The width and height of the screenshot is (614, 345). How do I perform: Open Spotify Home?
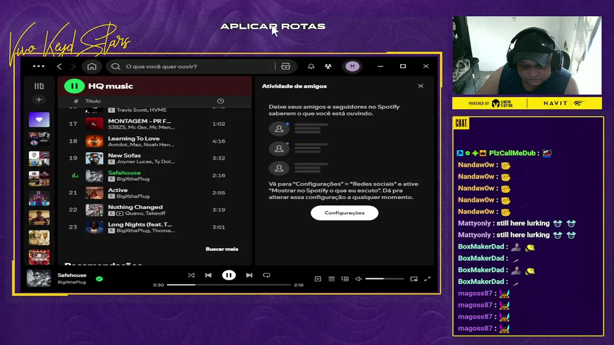92,66
